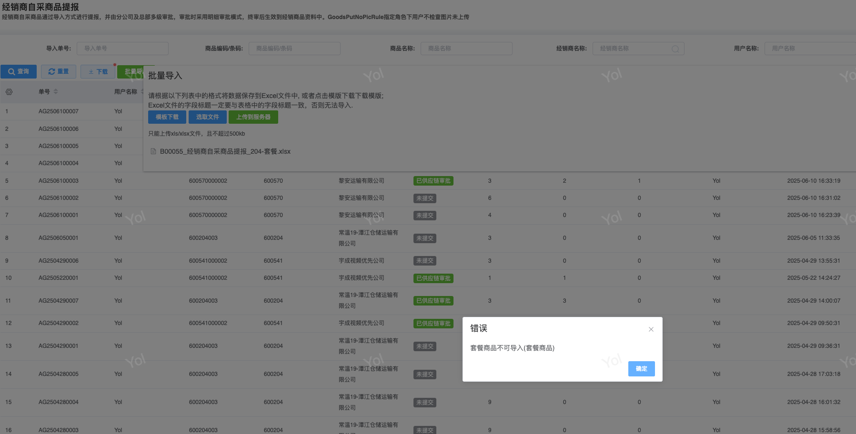Focus the 用户名称 input field
Image resolution: width=856 pixels, height=434 pixels.
point(810,49)
